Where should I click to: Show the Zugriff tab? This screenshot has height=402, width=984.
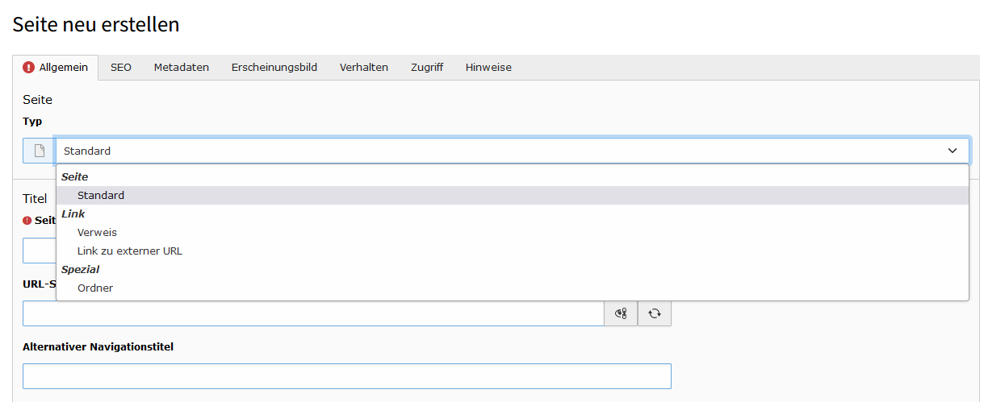(427, 68)
